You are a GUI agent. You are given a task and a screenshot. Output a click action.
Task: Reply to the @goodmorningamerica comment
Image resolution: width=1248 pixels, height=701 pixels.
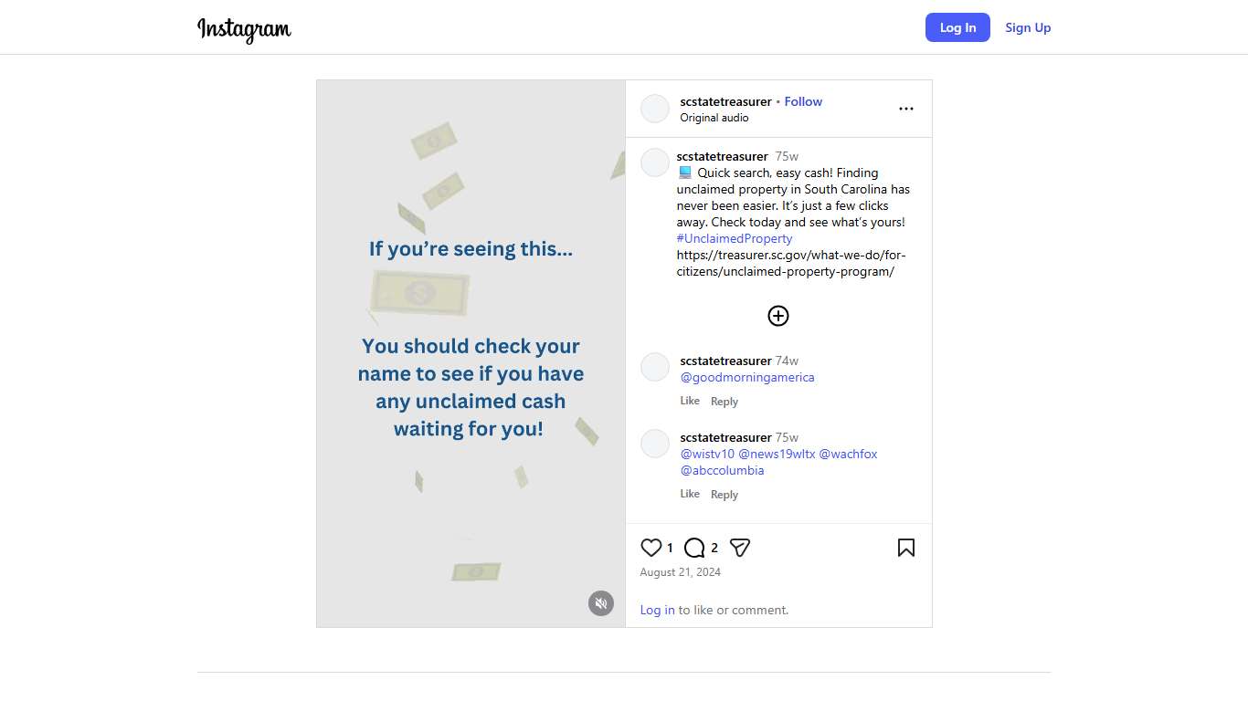point(724,402)
